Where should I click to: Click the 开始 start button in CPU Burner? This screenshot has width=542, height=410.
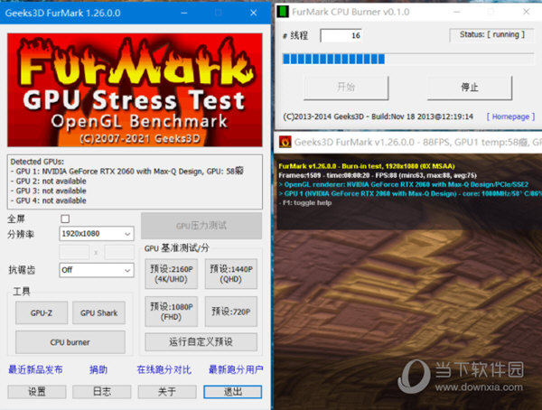346,88
